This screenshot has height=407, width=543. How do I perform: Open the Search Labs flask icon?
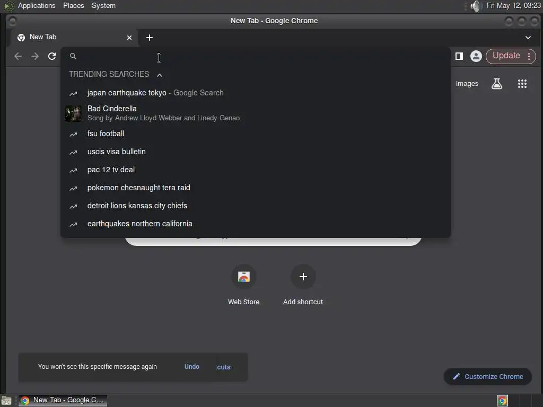point(497,84)
